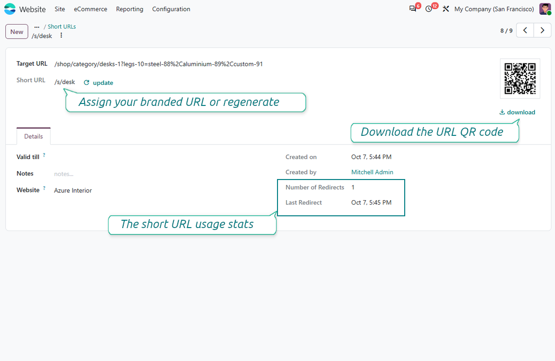Go to next record arrow
555x361 pixels.
coord(542,30)
